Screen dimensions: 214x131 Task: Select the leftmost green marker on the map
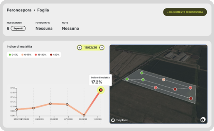(127, 79)
